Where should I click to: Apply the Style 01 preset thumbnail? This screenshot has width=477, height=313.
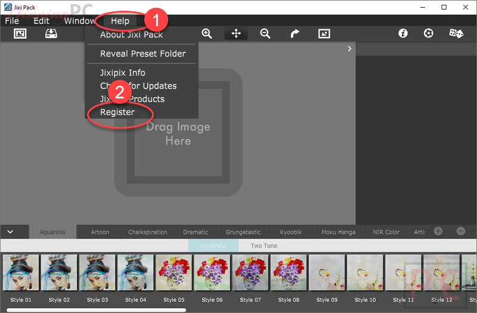pos(21,272)
